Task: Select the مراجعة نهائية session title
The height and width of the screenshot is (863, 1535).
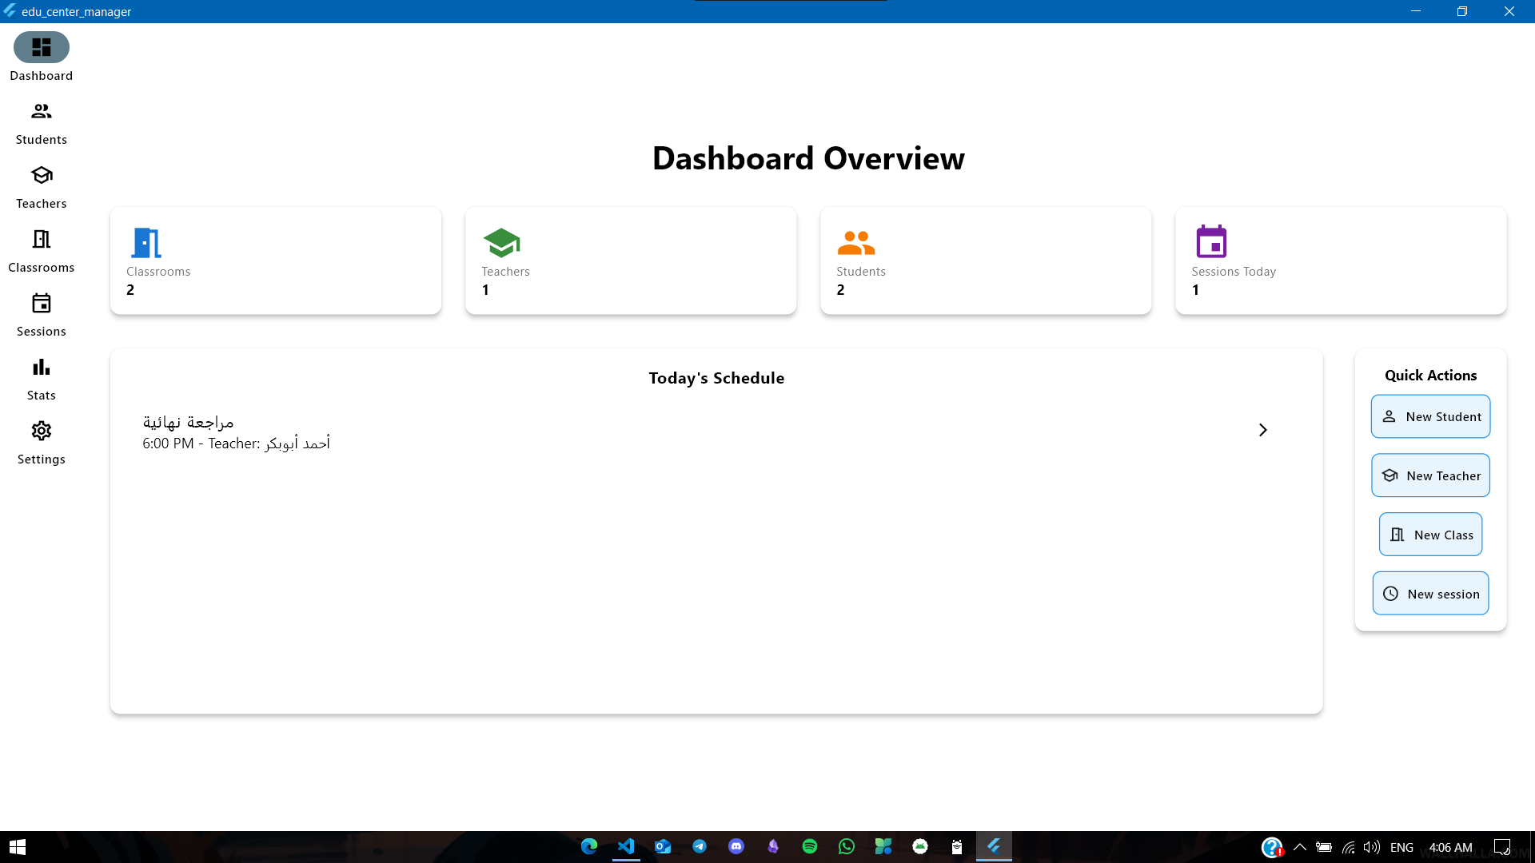Action: pyautogui.click(x=188, y=422)
